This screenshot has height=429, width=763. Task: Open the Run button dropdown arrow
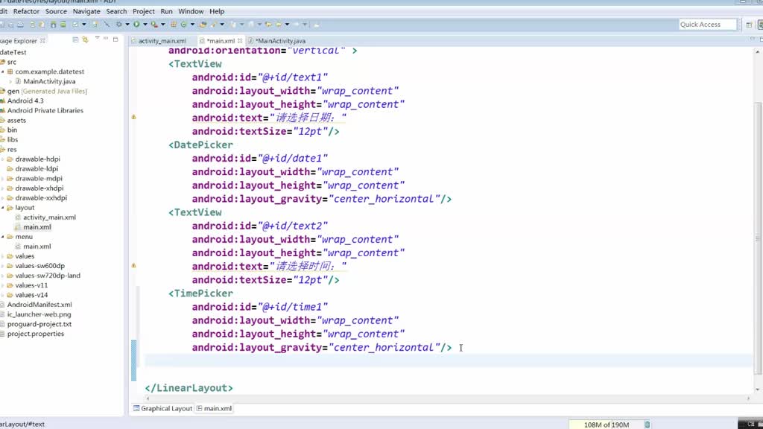click(145, 25)
